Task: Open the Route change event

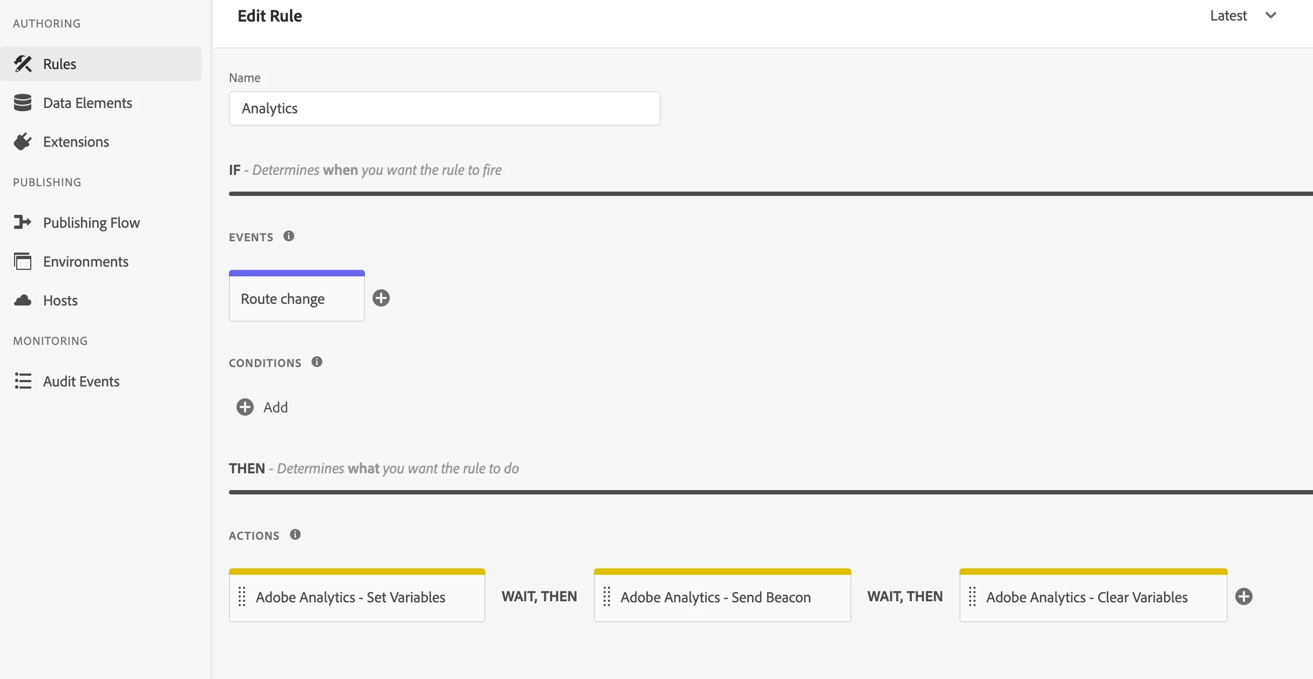Action: click(x=296, y=299)
